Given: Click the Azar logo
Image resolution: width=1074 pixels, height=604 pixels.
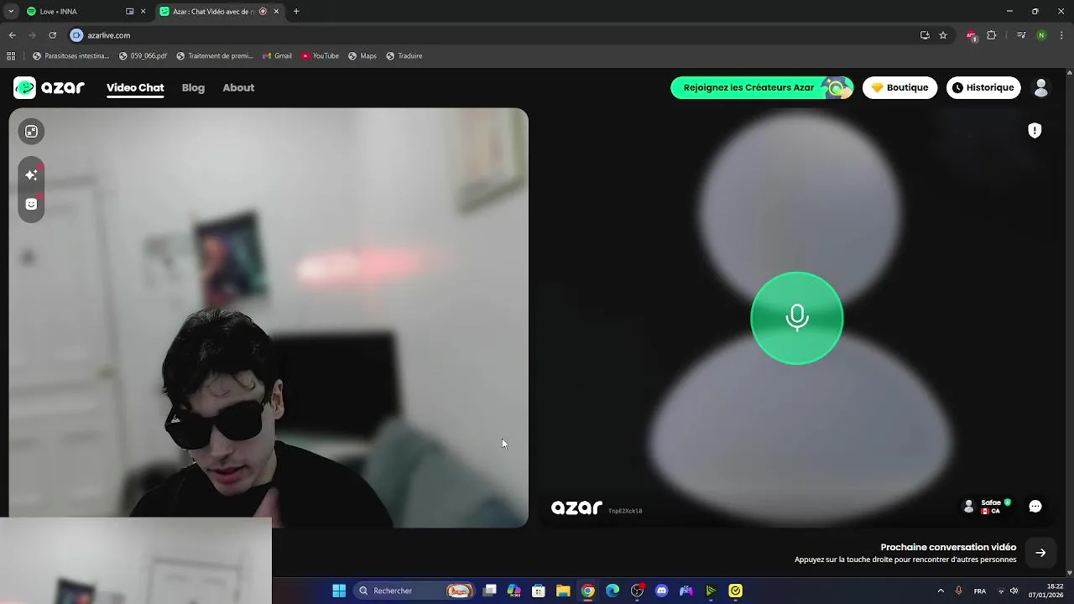Looking at the screenshot, I should tap(49, 87).
